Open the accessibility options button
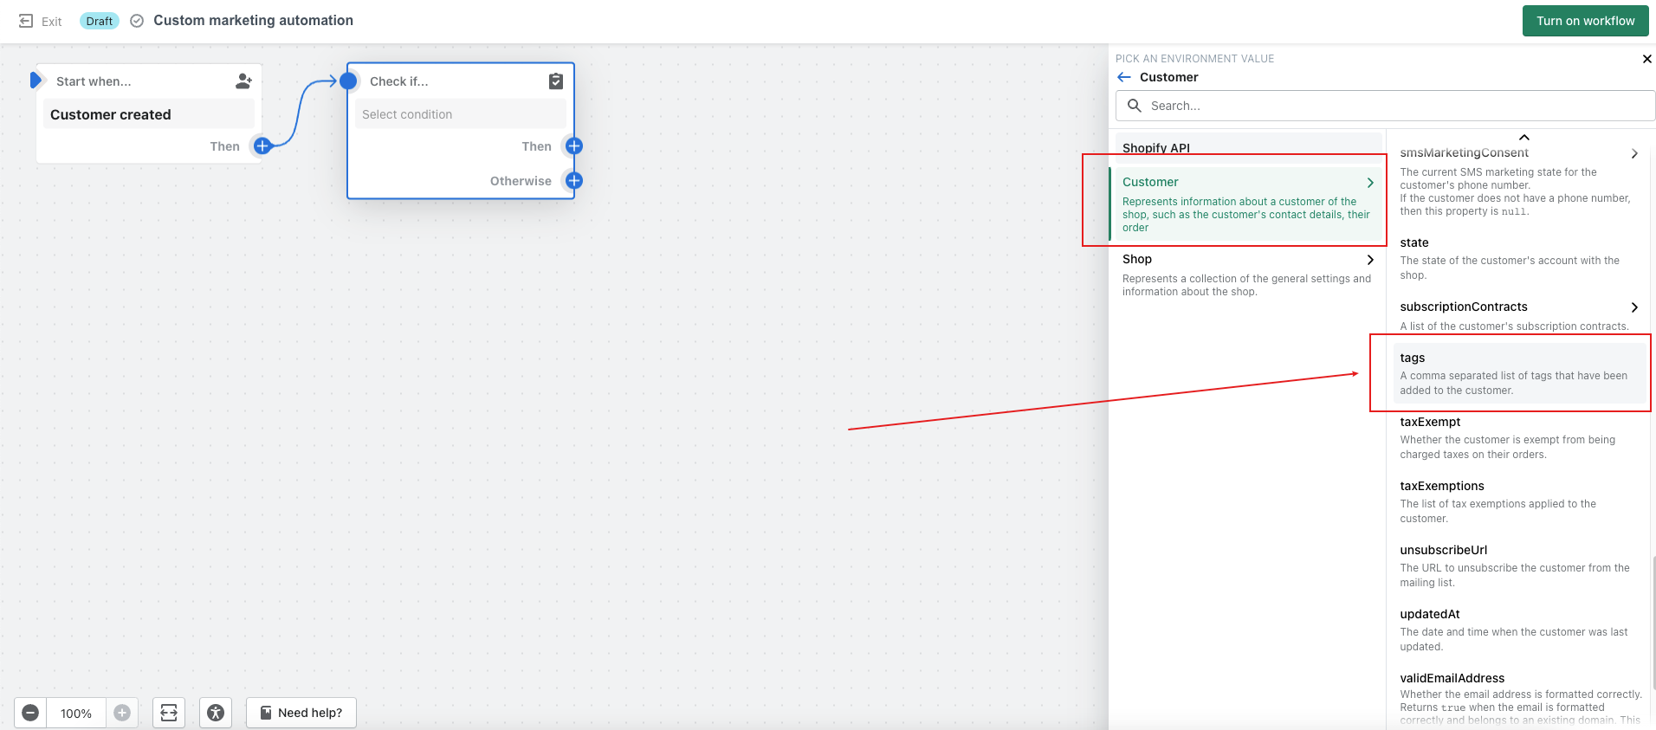The height and width of the screenshot is (730, 1656). click(x=216, y=713)
